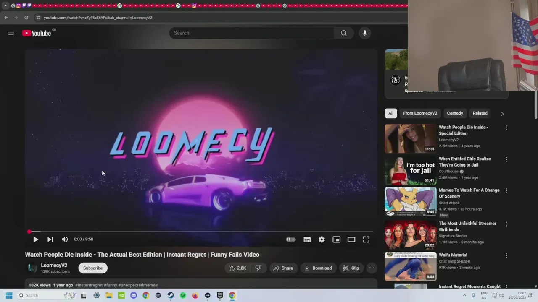Open the Courthouse channel link
Screen dimensions: 538x302
pos(448,172)
